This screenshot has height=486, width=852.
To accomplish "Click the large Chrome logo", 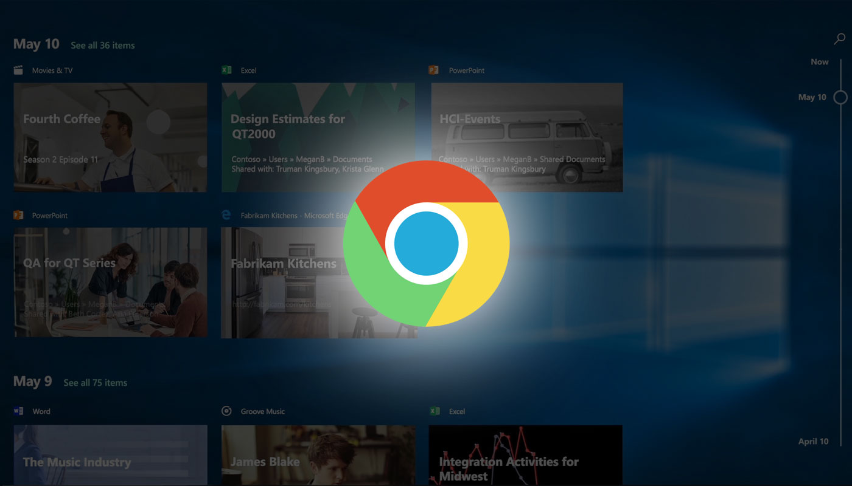I will [x=426, y=243].
